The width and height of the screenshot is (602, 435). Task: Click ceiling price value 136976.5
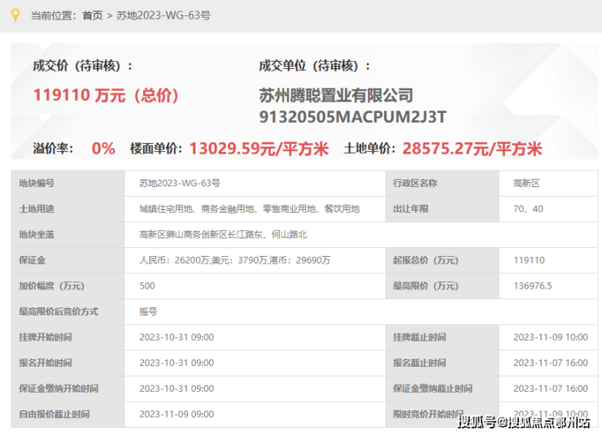click(x=533, y=286)
